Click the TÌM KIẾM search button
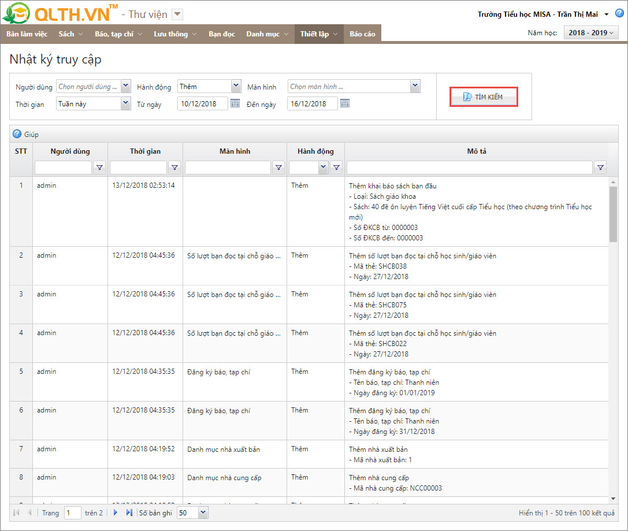This screenshot has width=628, height=531. point(483,97)
